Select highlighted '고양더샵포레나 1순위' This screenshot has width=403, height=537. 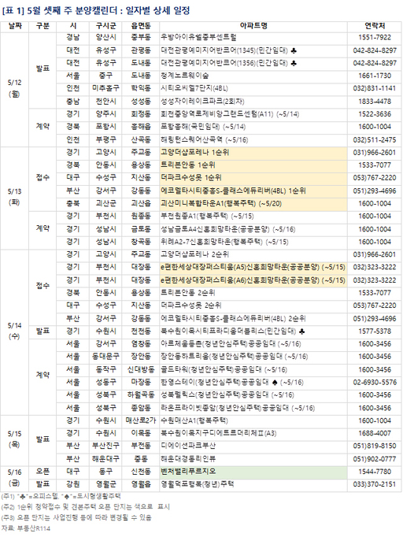pyautogui.click(x=195, y=153)
